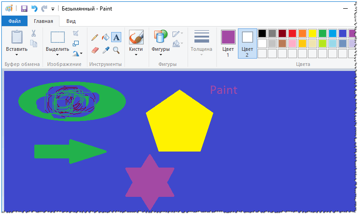
Task: Pick the rose pink color swatch
Action: point(292,43)
